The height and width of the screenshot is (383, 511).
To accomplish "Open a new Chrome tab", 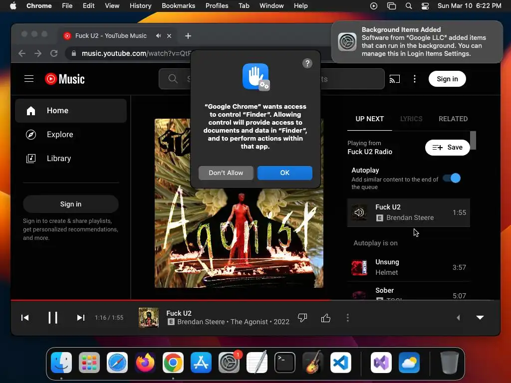I will (x=188, y=36).
